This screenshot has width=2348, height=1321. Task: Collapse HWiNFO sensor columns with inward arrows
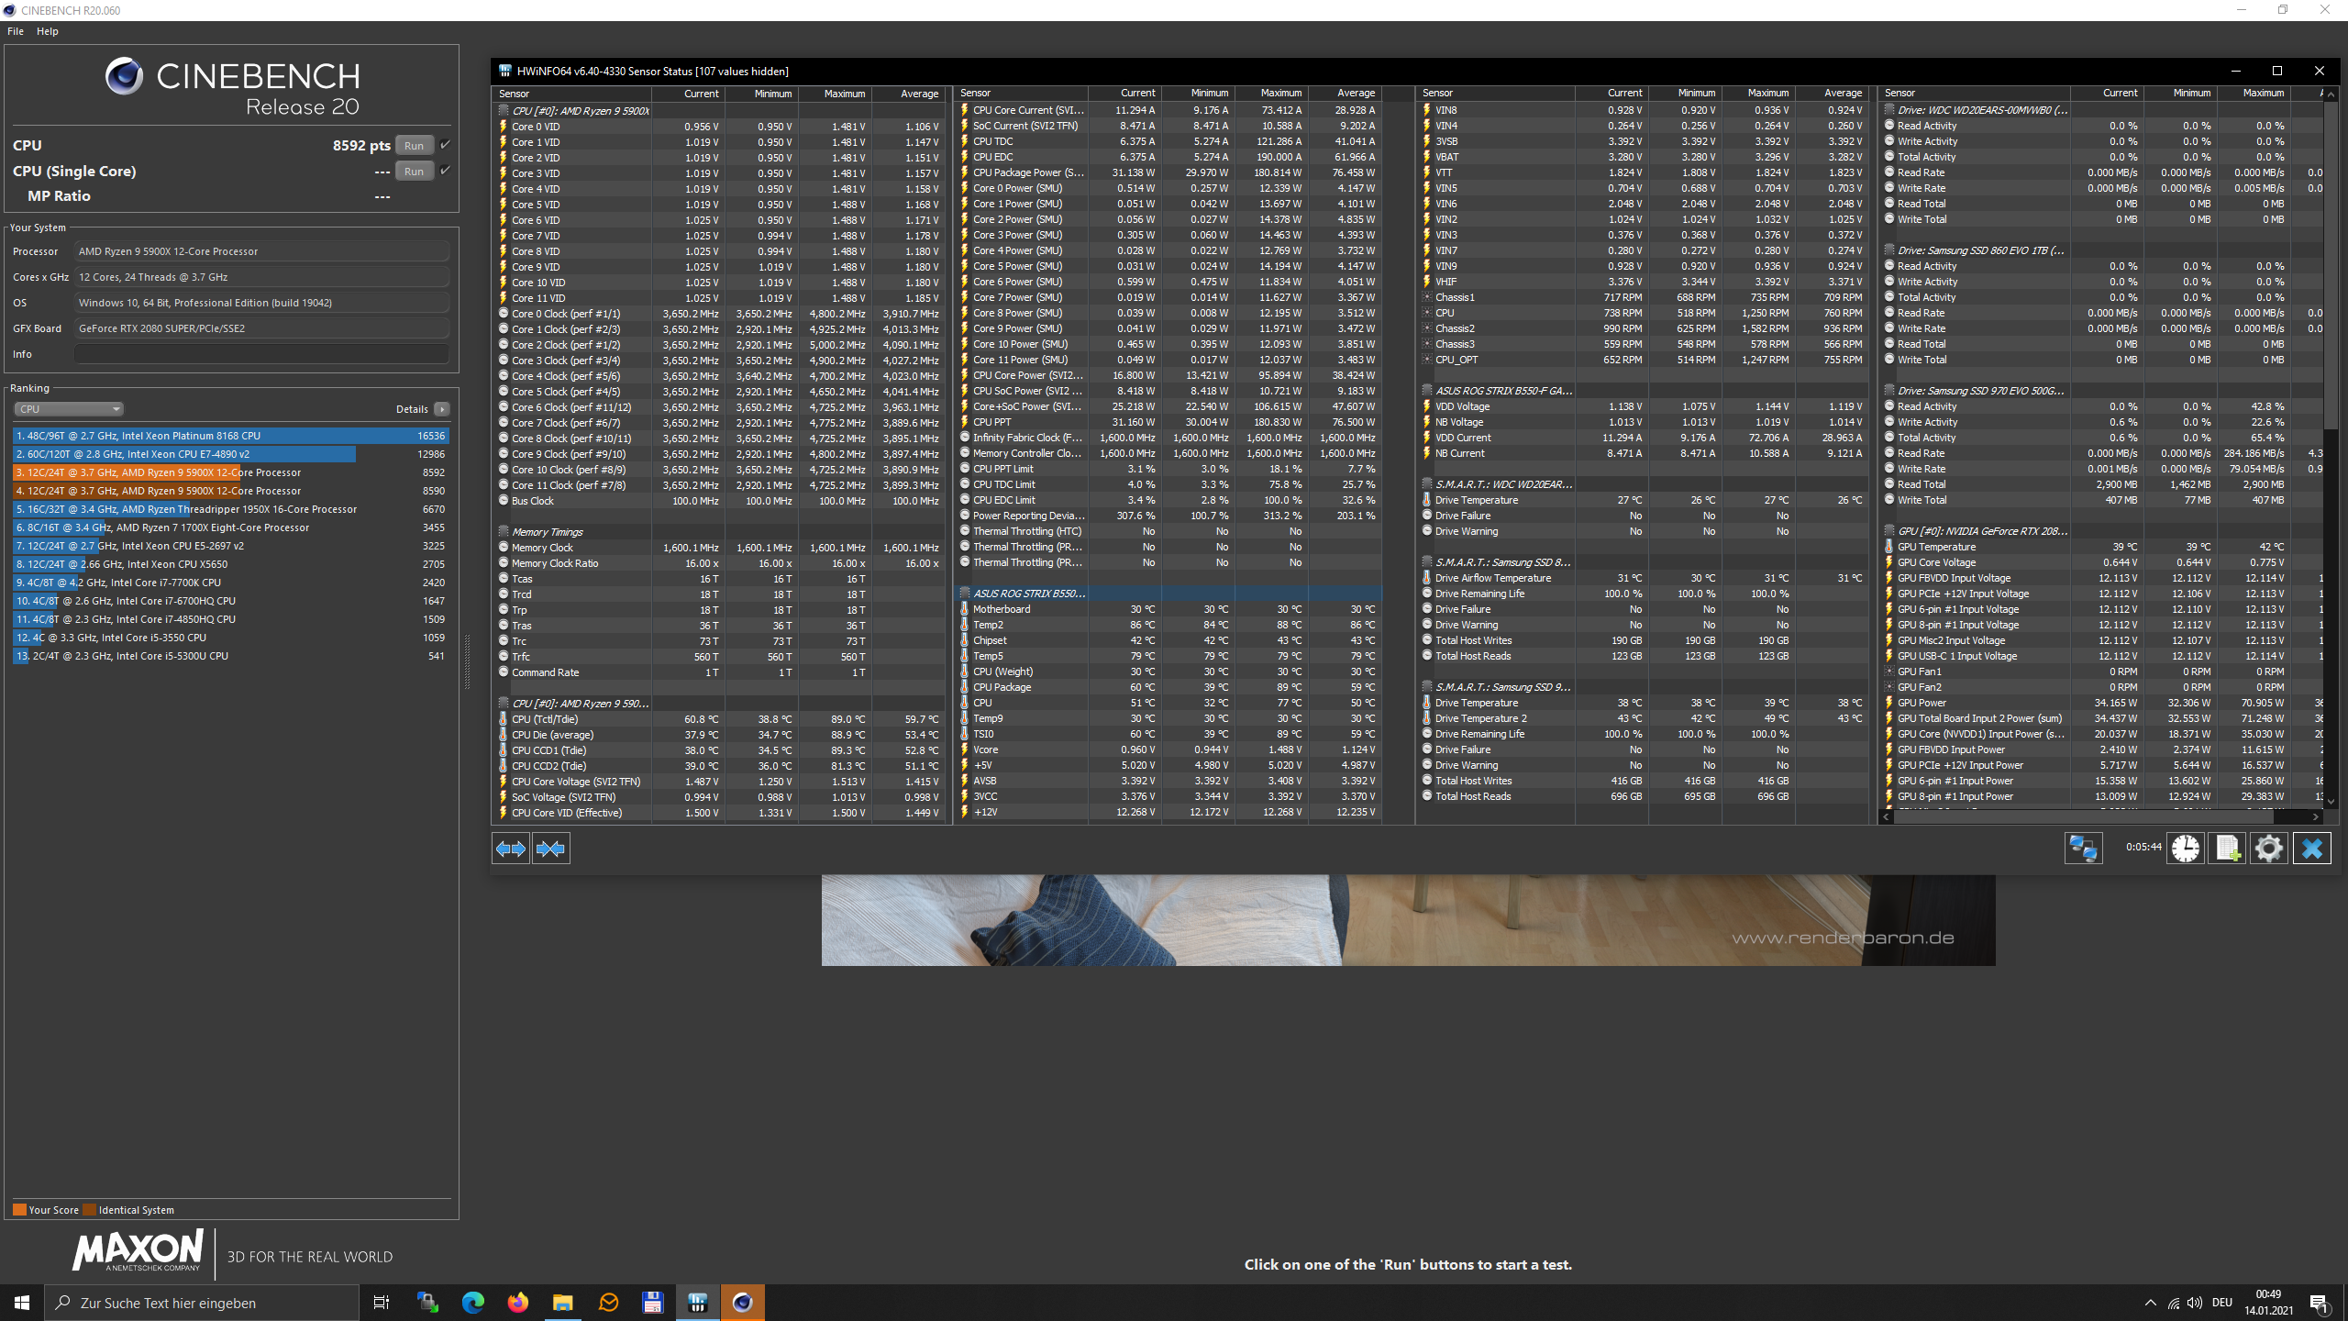point(551,849)
